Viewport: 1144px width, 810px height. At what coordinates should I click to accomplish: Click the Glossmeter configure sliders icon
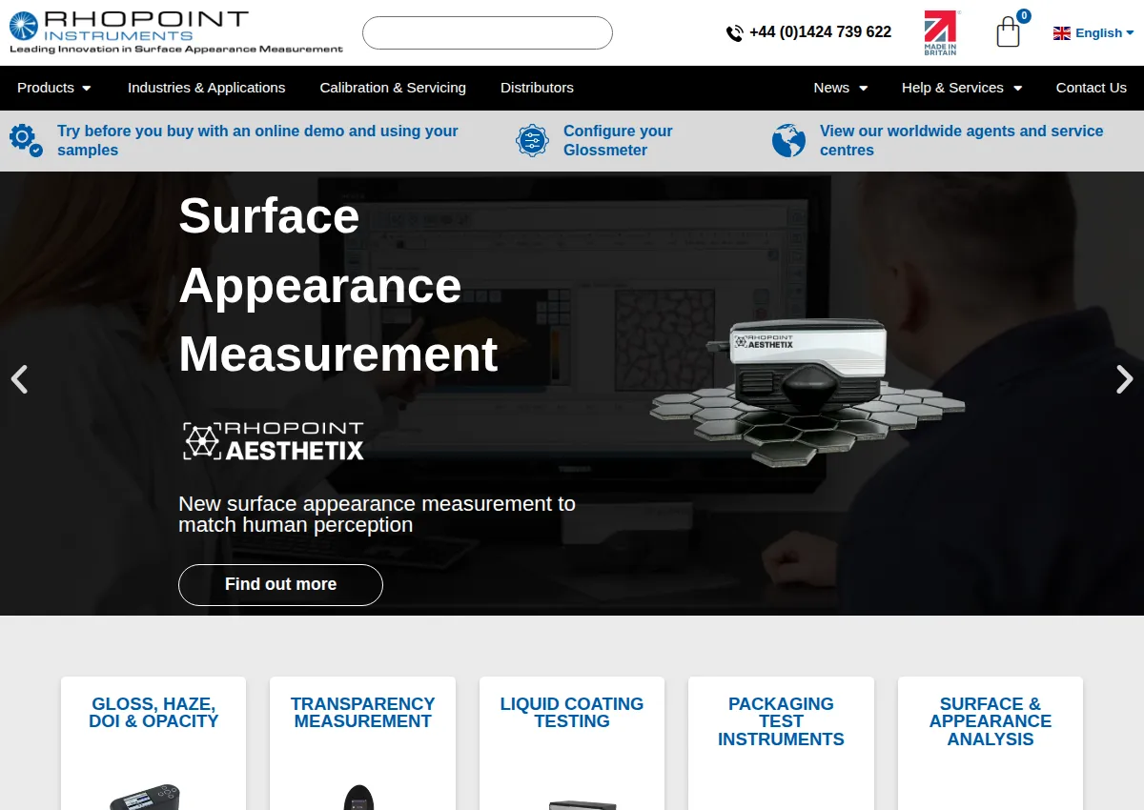pyautogui.click(x=532, y=140)
